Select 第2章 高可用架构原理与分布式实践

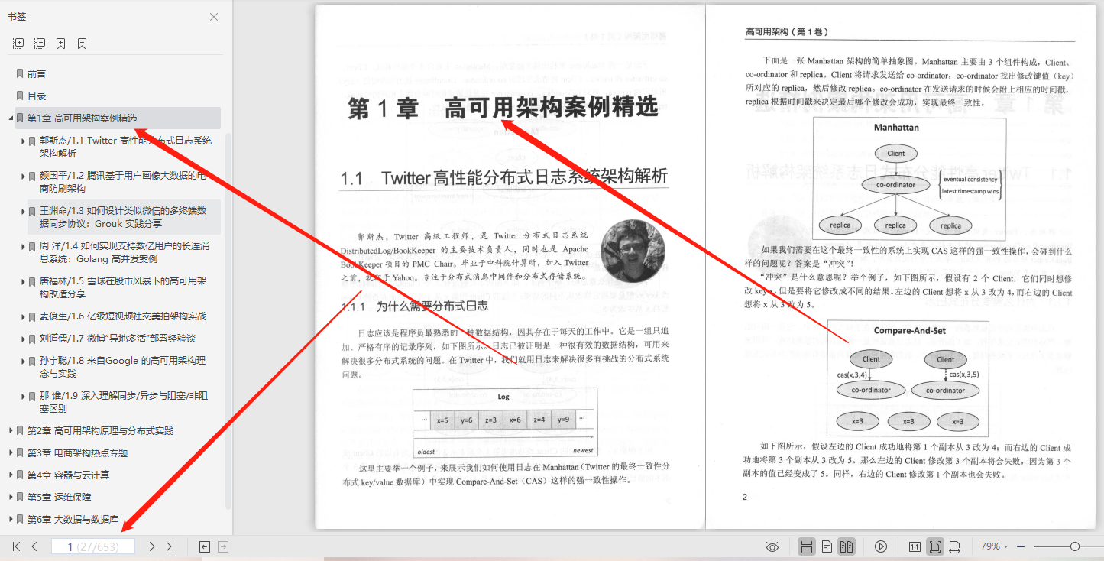100,431
